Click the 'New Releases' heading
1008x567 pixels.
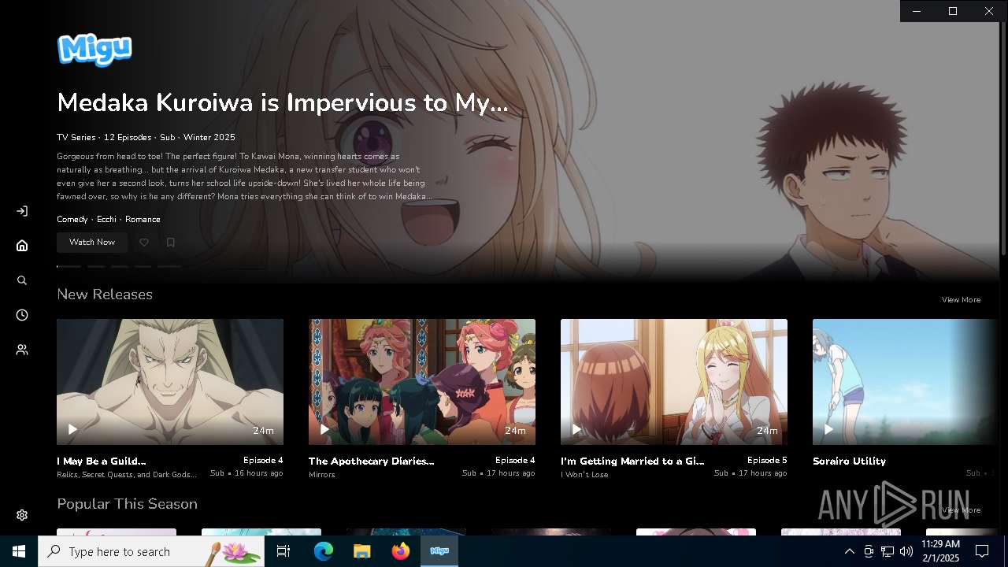[x=105, y=295]
